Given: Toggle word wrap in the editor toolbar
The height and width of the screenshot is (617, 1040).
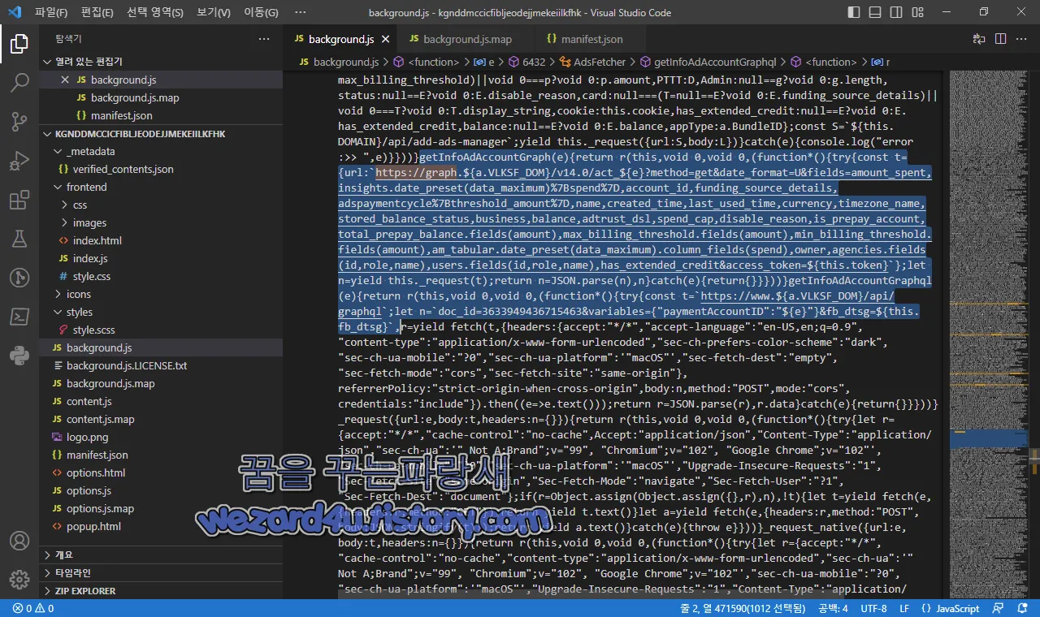Looking at the screenshot, I should (979, 39).
